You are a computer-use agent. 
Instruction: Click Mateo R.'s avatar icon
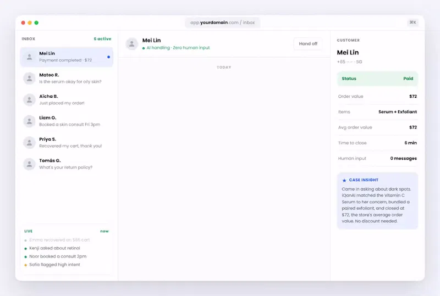click(29, 78)
